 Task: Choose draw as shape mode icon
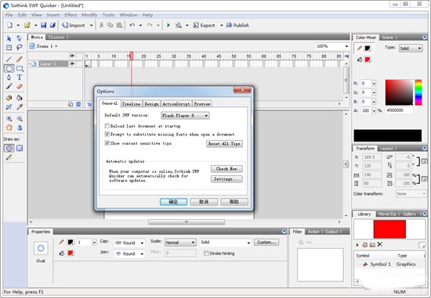coord(9,149)
